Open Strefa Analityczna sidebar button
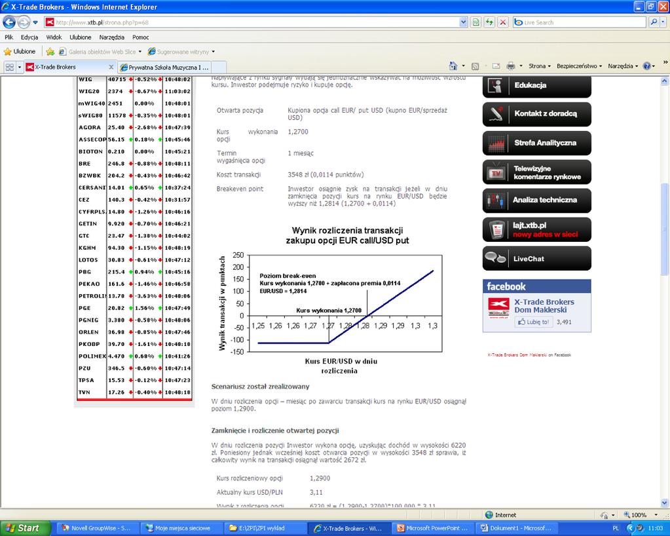670x536 pixels. click(536, 143)
